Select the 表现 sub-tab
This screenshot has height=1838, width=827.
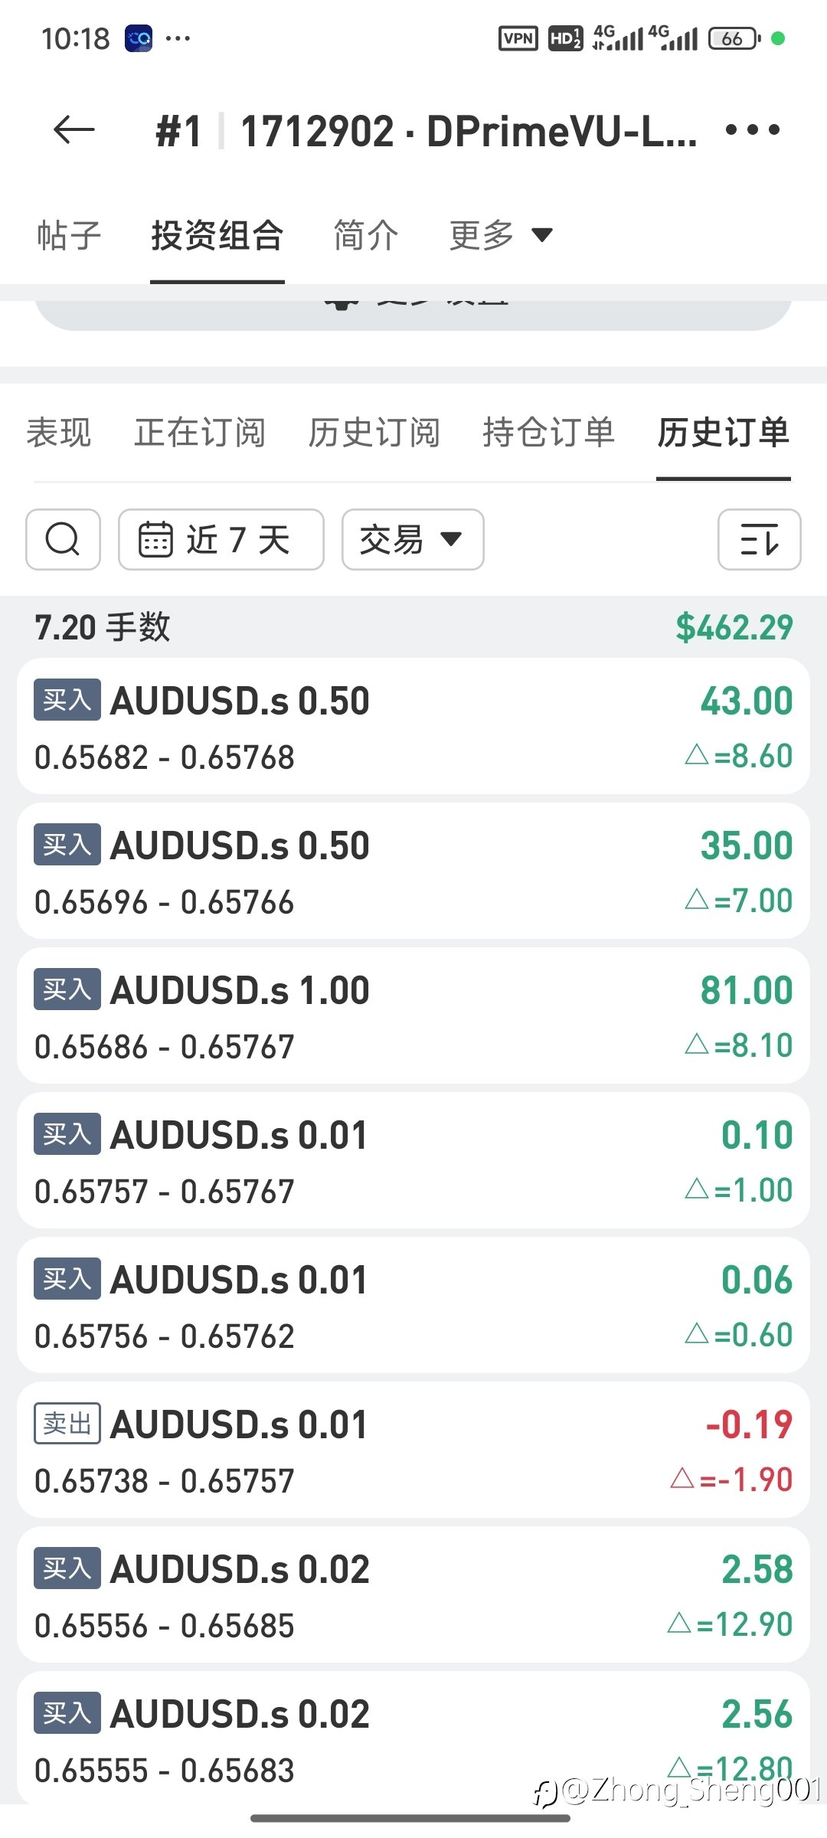point(59,433)
